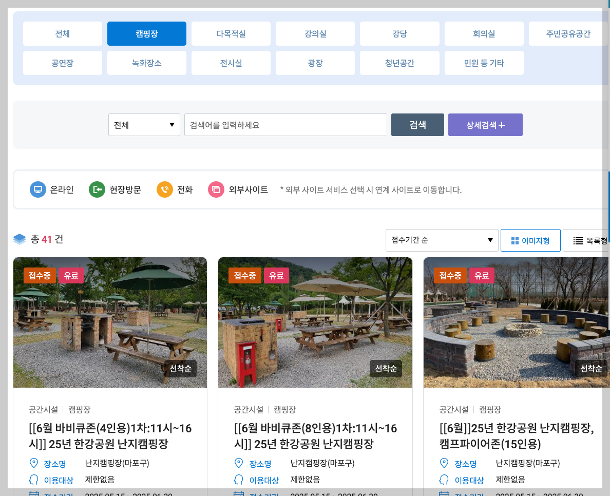This screenshot has width=610, height=496.
Task: Select the 민원 등 기타 category tab
Action: (484, 63)
